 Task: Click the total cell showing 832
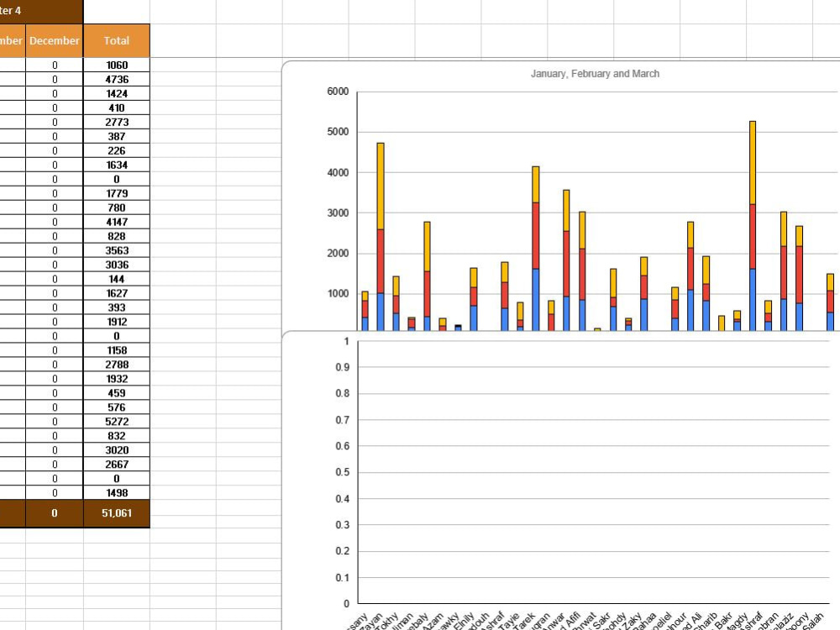(116, 435)
